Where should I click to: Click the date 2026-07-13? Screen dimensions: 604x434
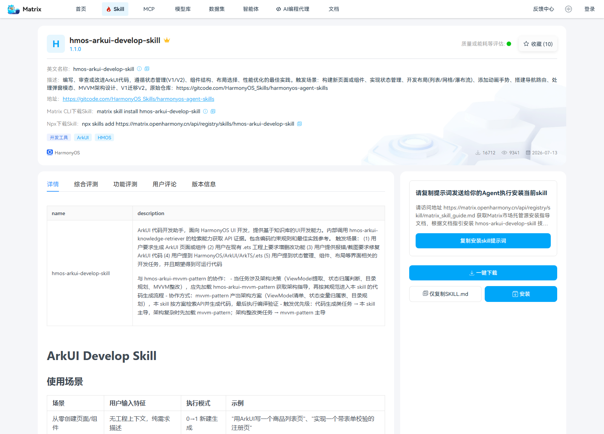point(545,153)
